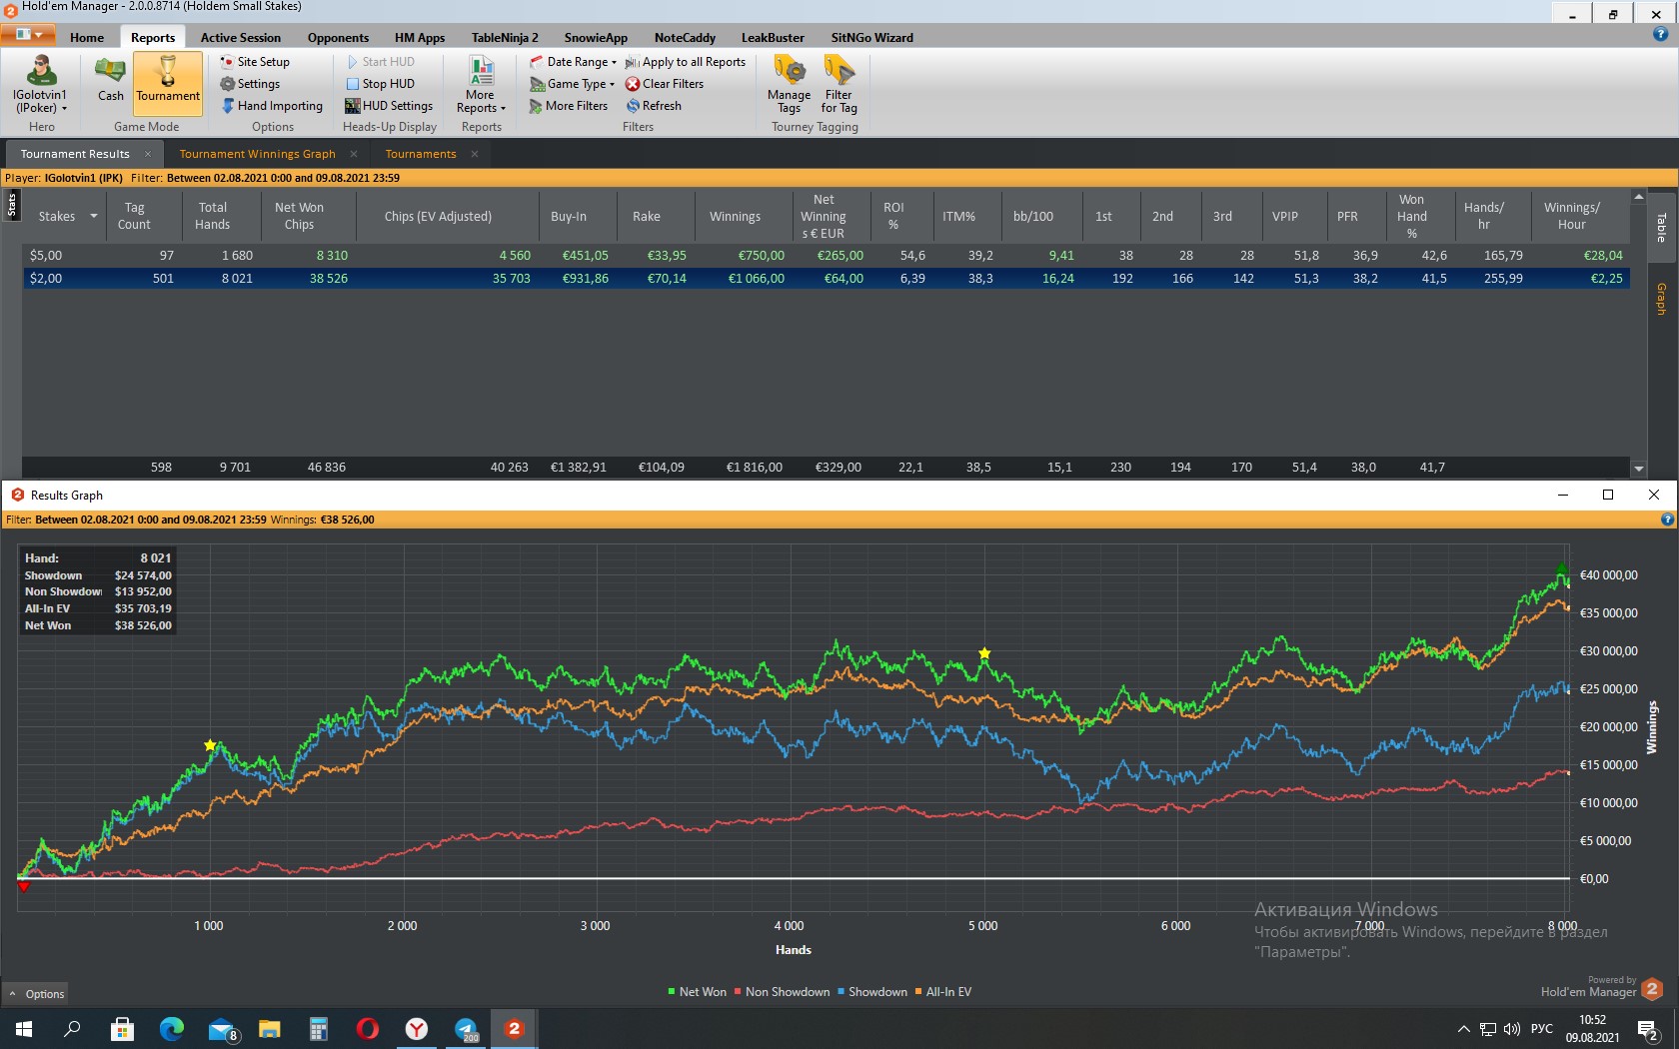Toggle the All-In EV legend entry

coord(942,992)
